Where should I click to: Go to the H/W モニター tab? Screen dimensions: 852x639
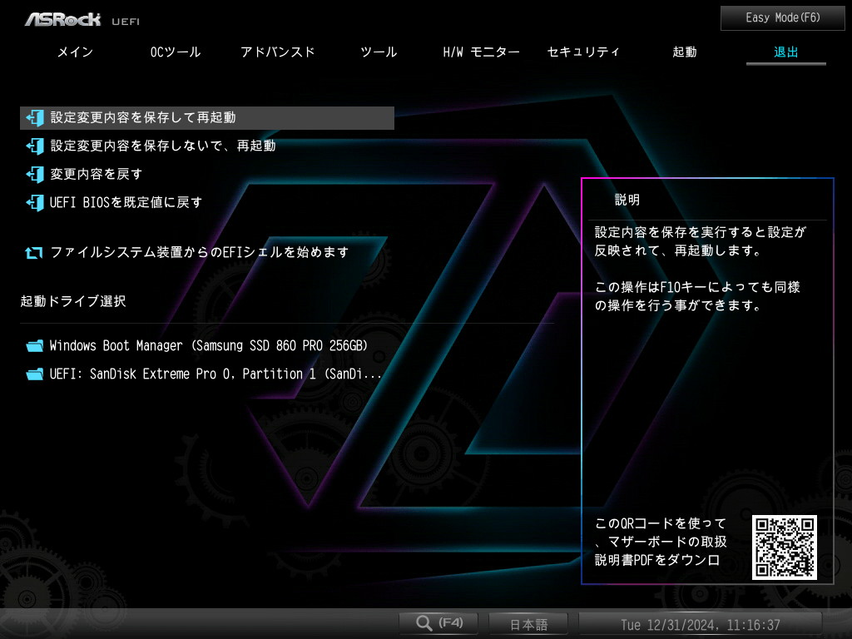click(482, 52)
